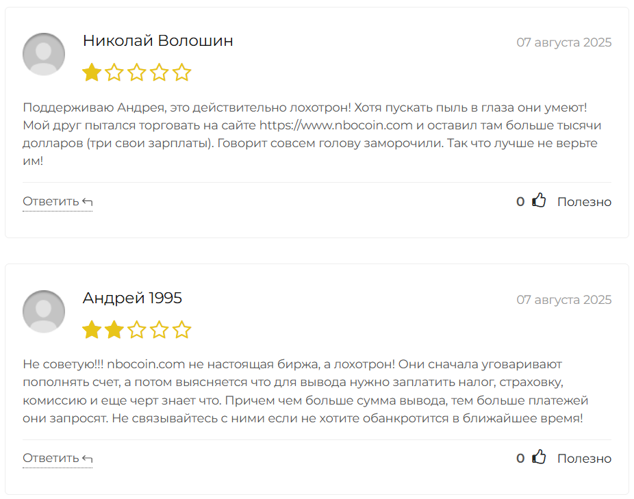Click the reviewer name Николай Волошин
The height and width of the screenshot is (499, 634).
pyautogui.click(x=157, y=40)
